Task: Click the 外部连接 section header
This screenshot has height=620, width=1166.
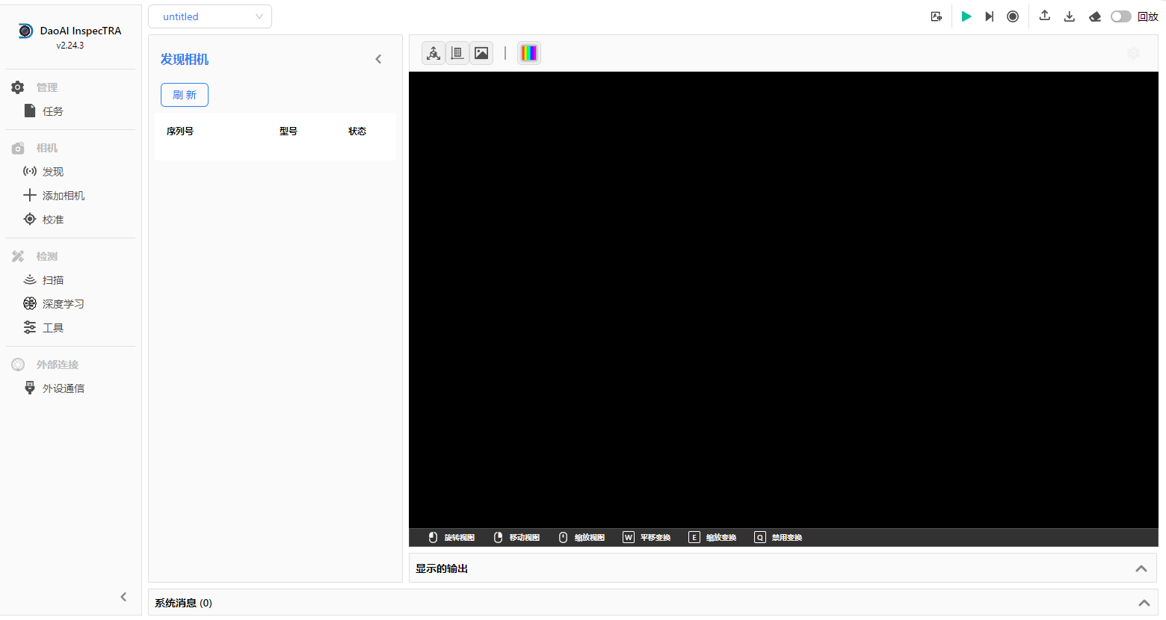Action: coord(58,365)
